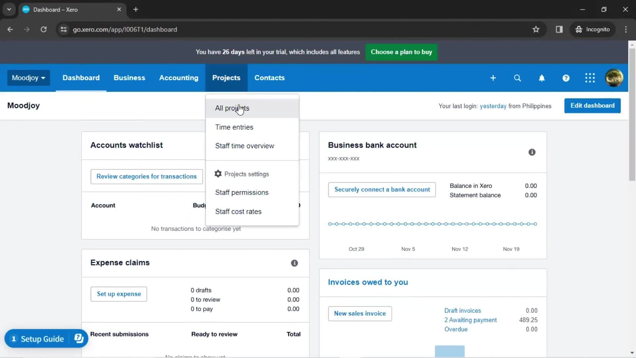Open Chrome's three-dot menu

pos(626,30)
